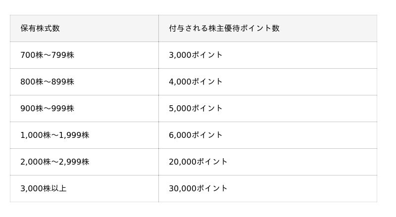Click the 3,000株以上 cell
This screenshot has width=396, height=217.
point(43,188)
